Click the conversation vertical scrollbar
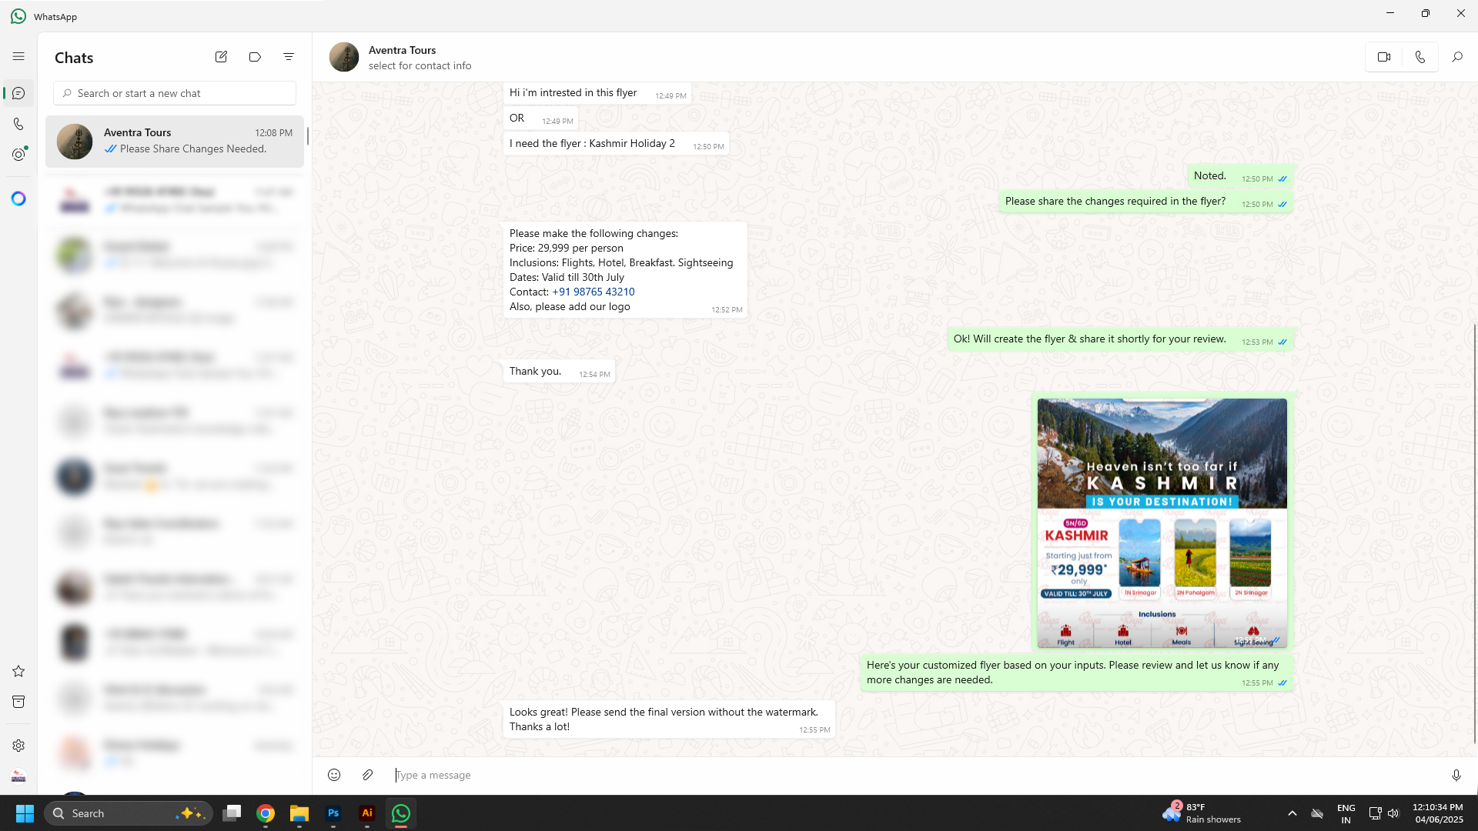Viewport: 1478px width, 831px height. 1474,532
